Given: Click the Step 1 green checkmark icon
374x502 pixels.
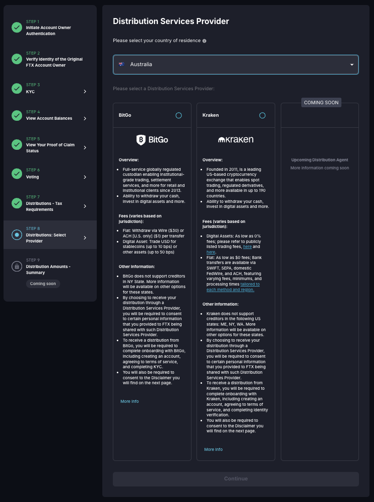Looking at the screenshot, I should pos(17,28).
